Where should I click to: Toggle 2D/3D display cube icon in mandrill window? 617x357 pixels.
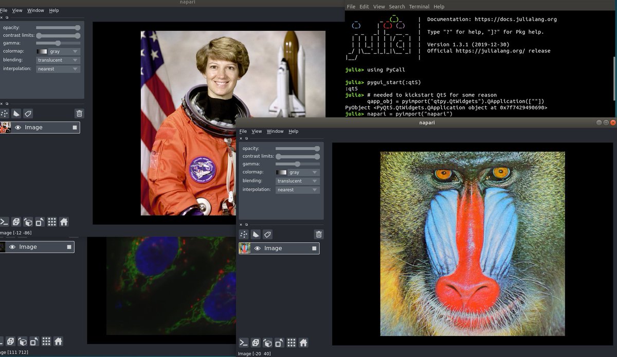(x=256, y=343)
